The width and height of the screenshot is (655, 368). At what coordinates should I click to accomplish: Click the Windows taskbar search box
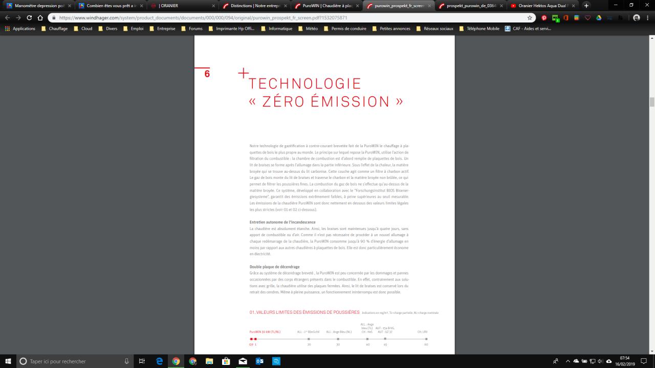point(76,361)
